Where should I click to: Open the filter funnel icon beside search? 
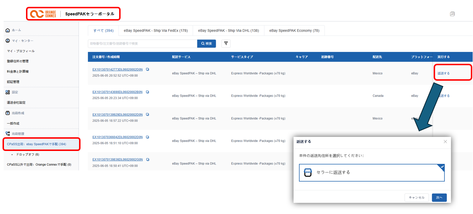(226, 44)
